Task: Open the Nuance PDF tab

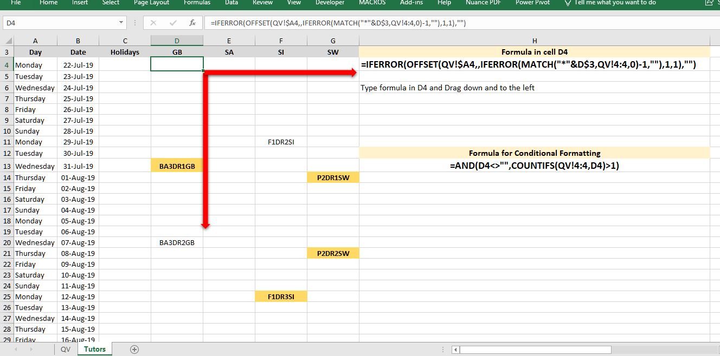Action: [483, 3]
